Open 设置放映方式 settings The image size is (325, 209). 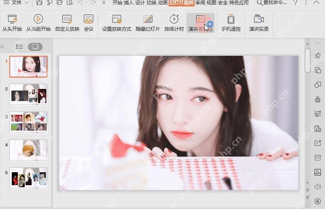tap(116, 23)
